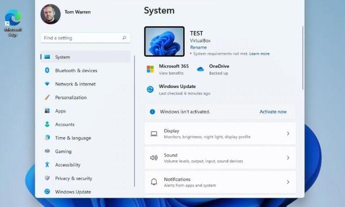Click Activate now link
The height and width of the screenshot is (207, 345).
tap(273, 112)
